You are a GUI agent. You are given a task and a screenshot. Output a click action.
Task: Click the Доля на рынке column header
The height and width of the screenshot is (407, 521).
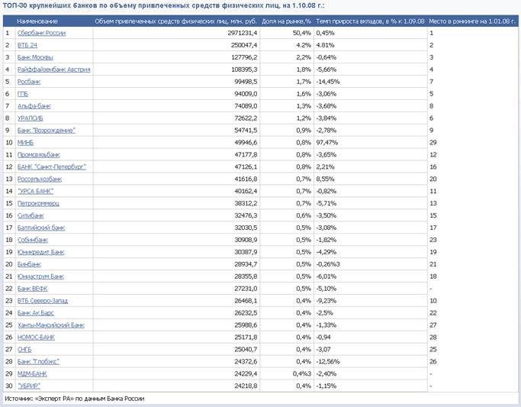click(286, 21)
